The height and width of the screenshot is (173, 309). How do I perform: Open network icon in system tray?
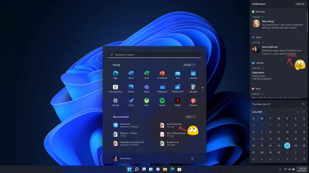tap(285, 169)
